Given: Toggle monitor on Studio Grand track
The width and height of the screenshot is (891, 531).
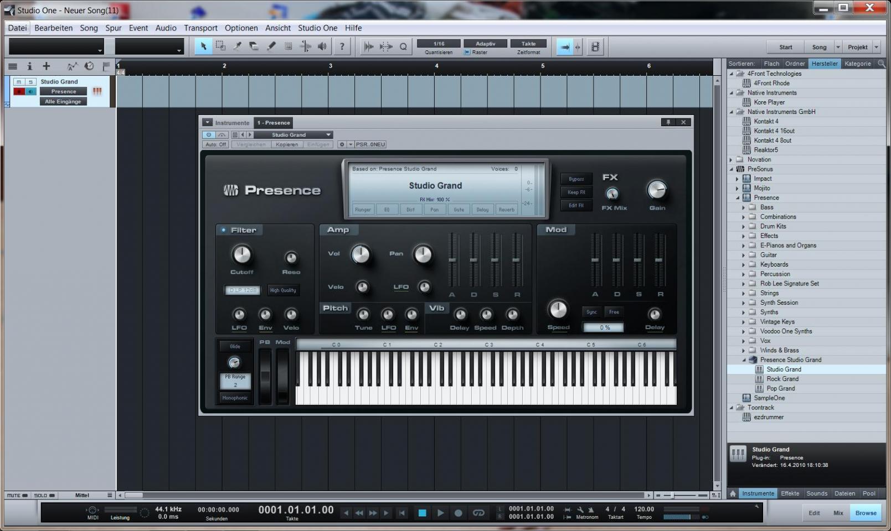Looking at the screenshot, I should click(30, 91).
